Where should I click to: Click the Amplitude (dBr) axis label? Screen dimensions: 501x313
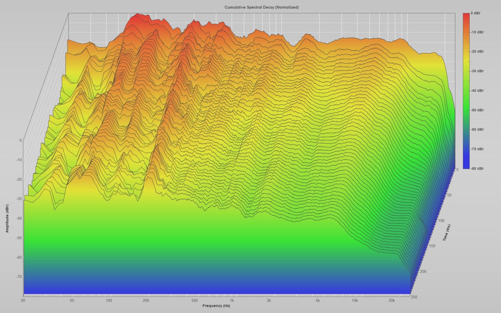click(x=7, y=218)
